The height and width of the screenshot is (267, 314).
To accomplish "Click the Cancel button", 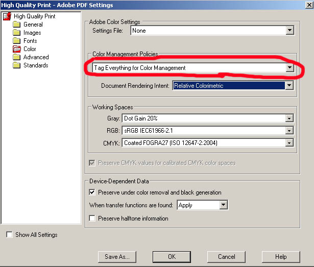I will pyautogui.click(x=227, y=257).
